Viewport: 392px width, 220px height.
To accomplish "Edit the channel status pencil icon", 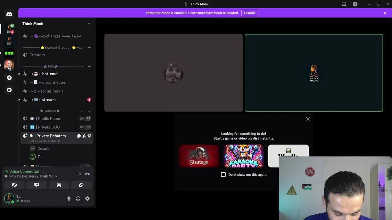I will pyautogui.click(x=59, y=141).
